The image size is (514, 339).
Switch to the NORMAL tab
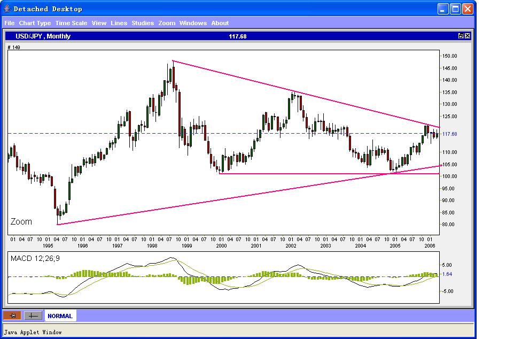point(60,315)
